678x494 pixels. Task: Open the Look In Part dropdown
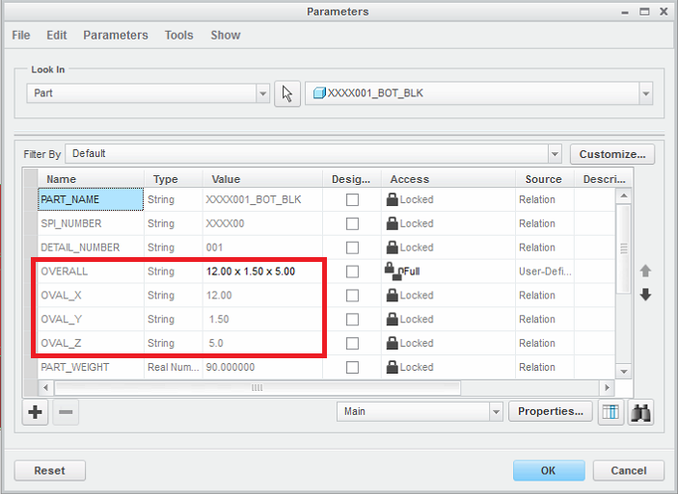point(262,93)
